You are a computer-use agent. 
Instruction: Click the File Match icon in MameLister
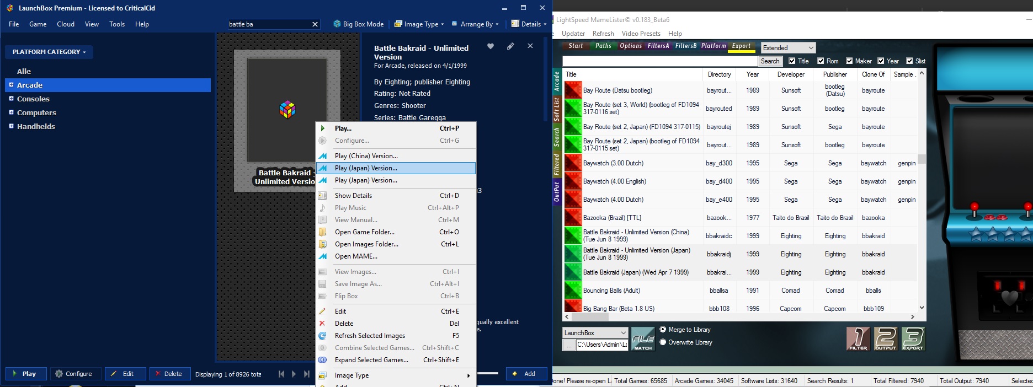643,340
